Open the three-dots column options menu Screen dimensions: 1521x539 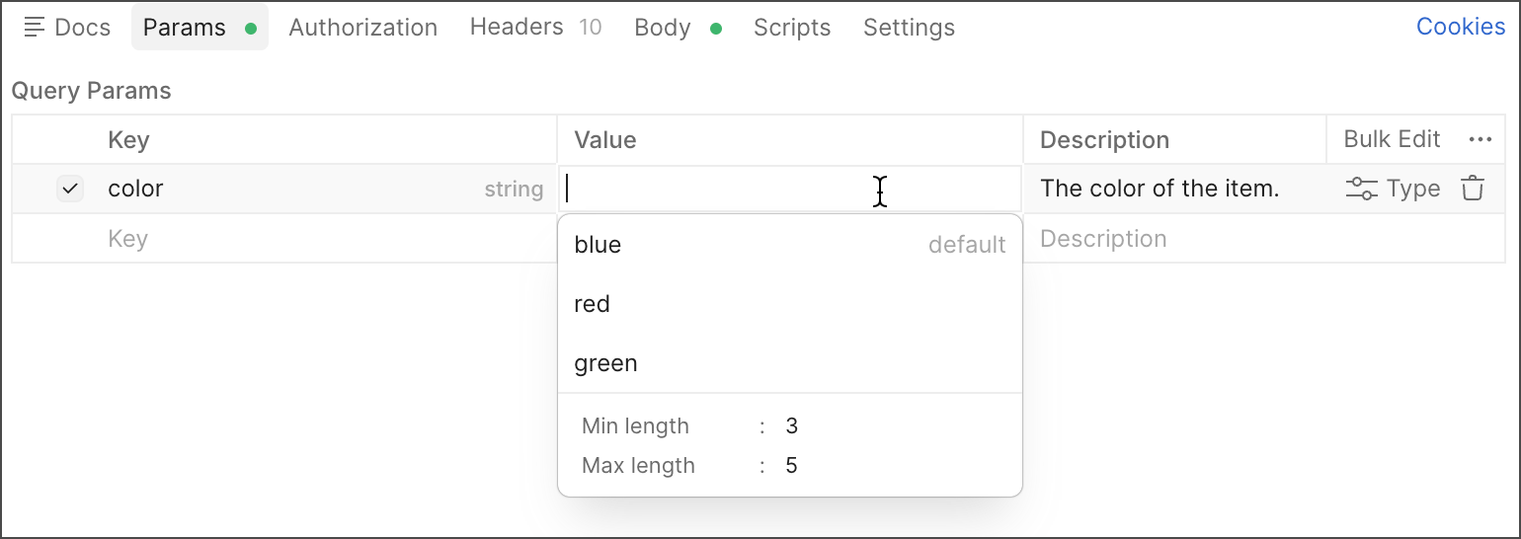coord(1480,140)
